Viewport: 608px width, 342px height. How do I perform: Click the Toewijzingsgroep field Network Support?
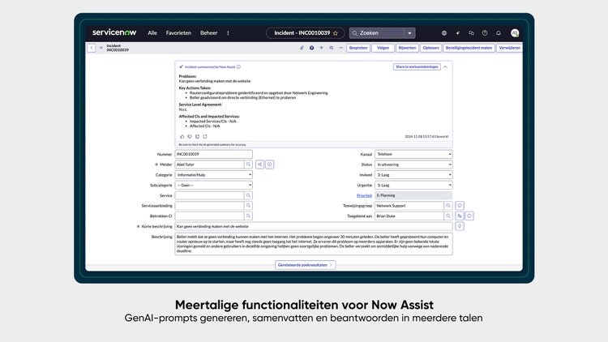(409, 206)
